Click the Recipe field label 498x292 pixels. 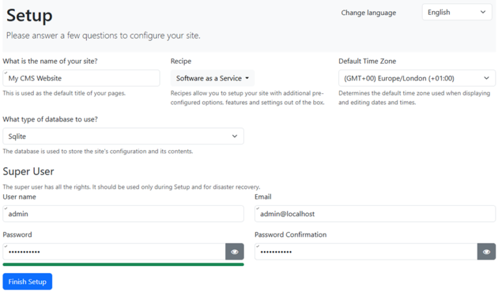[x=181, y=62]
